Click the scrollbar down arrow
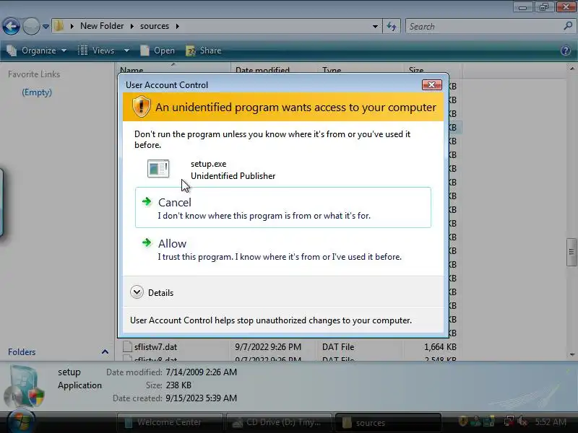This screenshot has width=578, height=433. click(571, 354)
